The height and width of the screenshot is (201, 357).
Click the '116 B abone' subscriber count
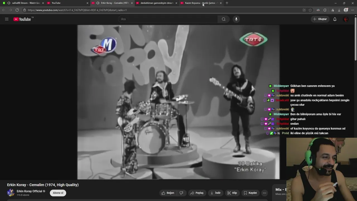point(23,195)
